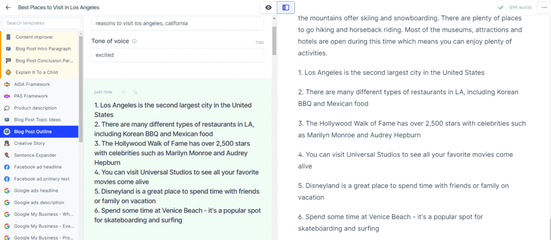Copy the generated outline result
This screenshot has height=240, width=551.
click(x=135, y=91)
